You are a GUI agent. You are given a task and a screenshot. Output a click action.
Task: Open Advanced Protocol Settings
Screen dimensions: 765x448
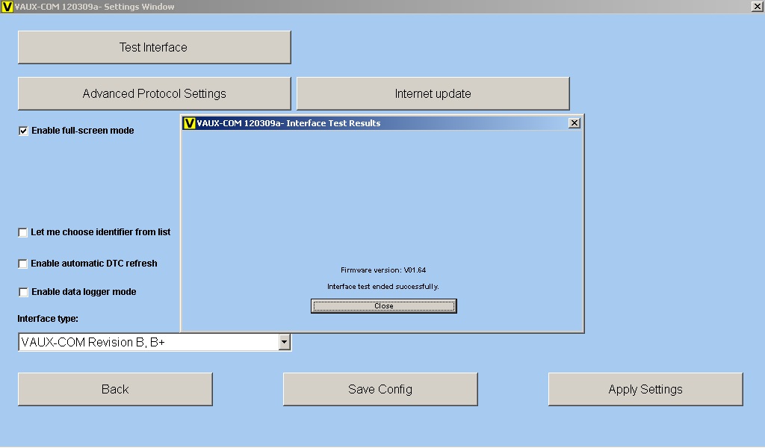154,93
